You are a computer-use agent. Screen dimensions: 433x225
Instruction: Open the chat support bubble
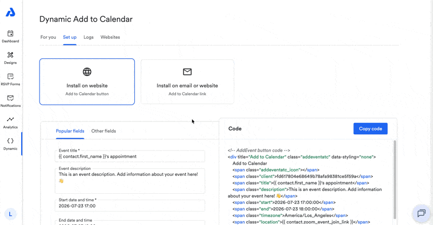point(422,214)
